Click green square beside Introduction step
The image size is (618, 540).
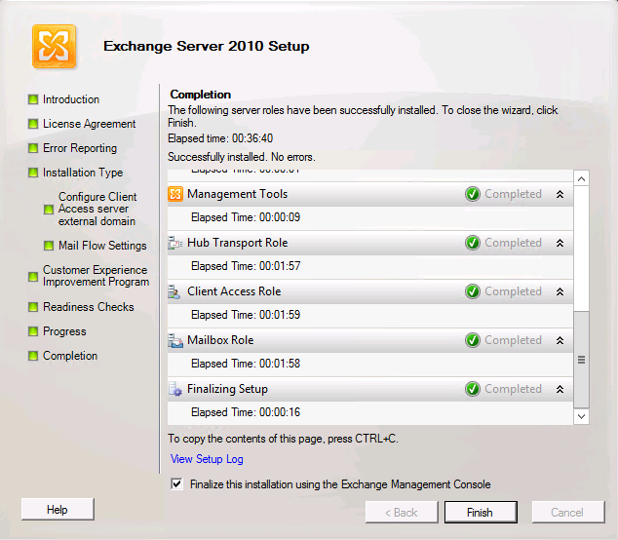pyautogui.click(x=33, y=99)
